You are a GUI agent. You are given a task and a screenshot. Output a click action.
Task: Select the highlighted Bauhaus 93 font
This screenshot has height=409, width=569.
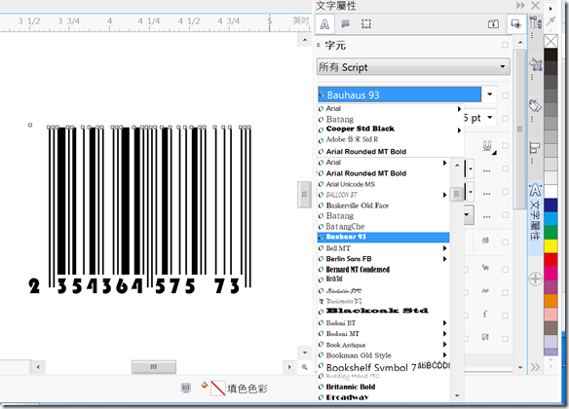[383, 238]
